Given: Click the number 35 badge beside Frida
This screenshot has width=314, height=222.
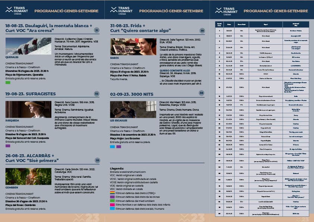Looking at the screenshot, I should tap(202, 31).
